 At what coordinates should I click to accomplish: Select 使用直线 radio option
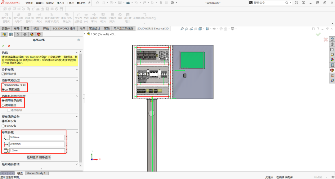3,105
